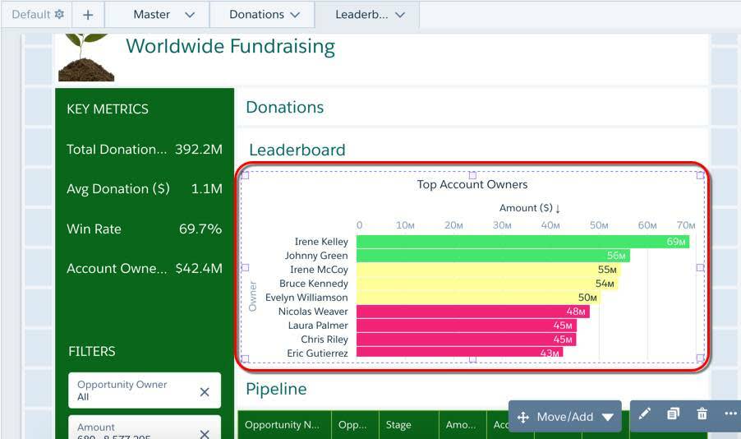Click the pencil edit widget icon

[644, 414]
